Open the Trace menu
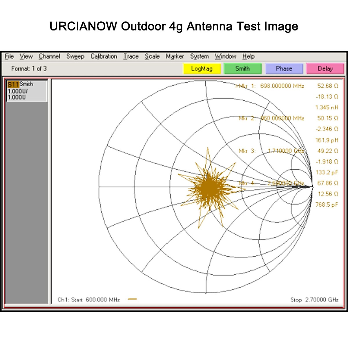 [x=131, y=56]
